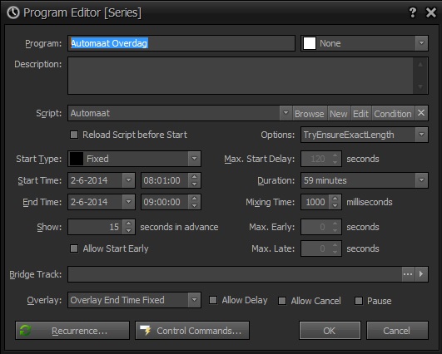
Task: Decrease Mixing Time with down arrow
Action: tap(335, 205)
